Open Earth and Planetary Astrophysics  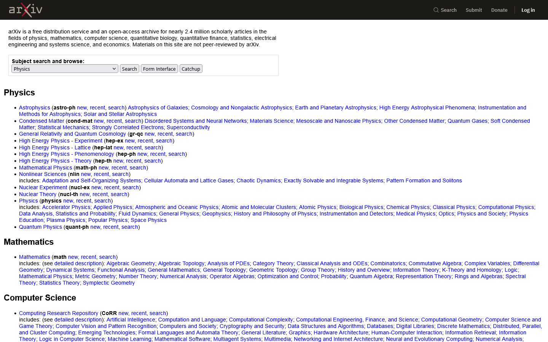tap(336, 108)
